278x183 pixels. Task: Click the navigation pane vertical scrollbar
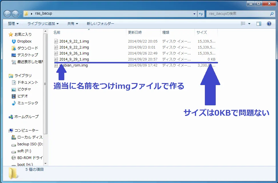point(45,86)
